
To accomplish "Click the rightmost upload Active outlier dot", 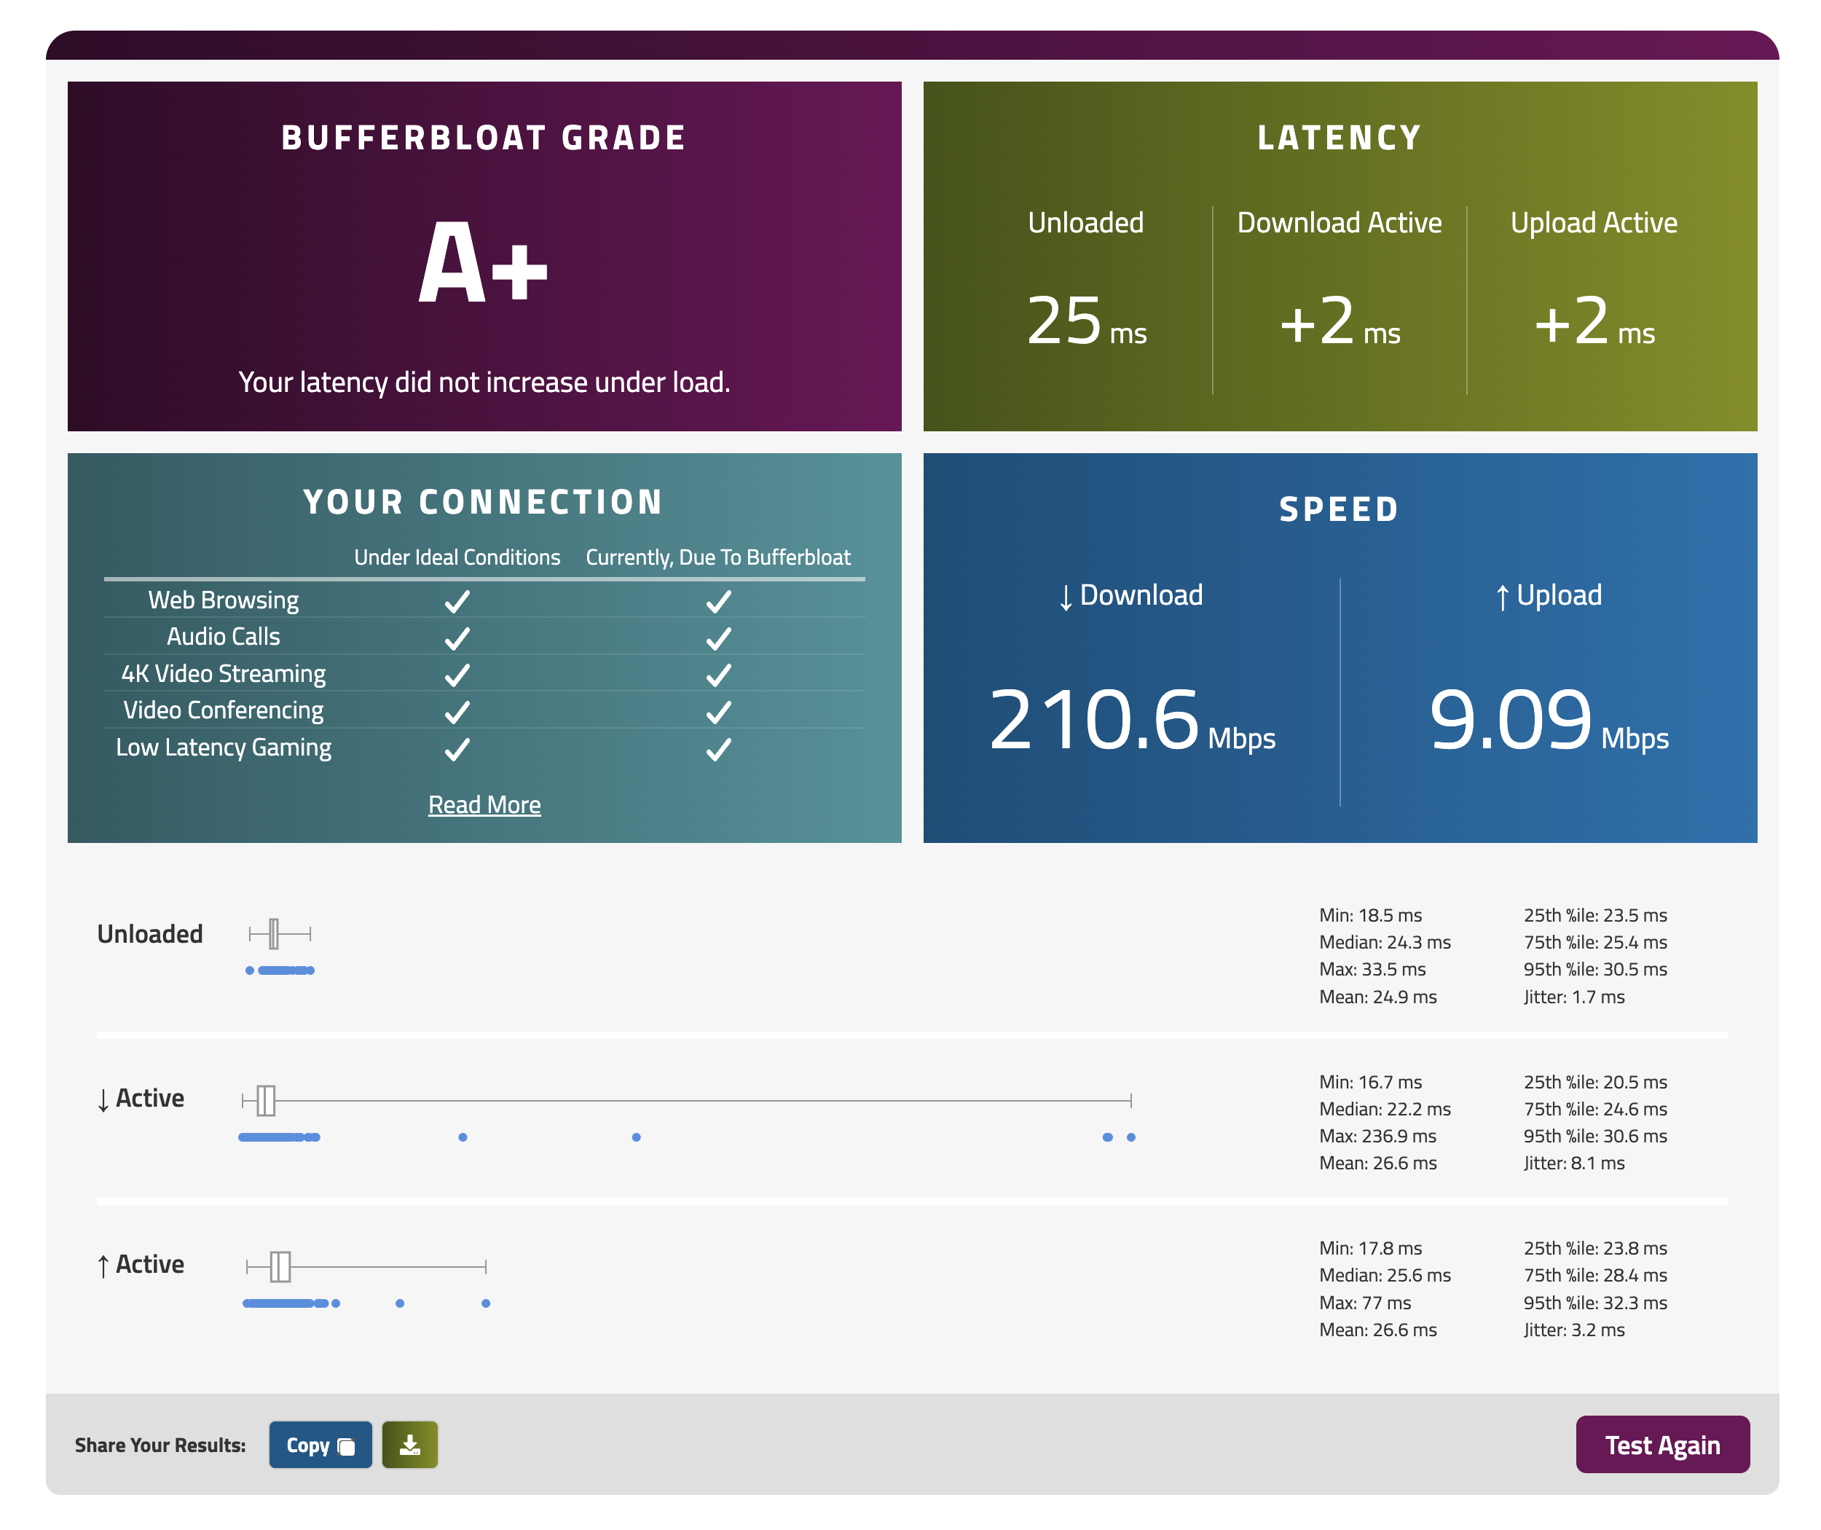I will click(486, 1303).
